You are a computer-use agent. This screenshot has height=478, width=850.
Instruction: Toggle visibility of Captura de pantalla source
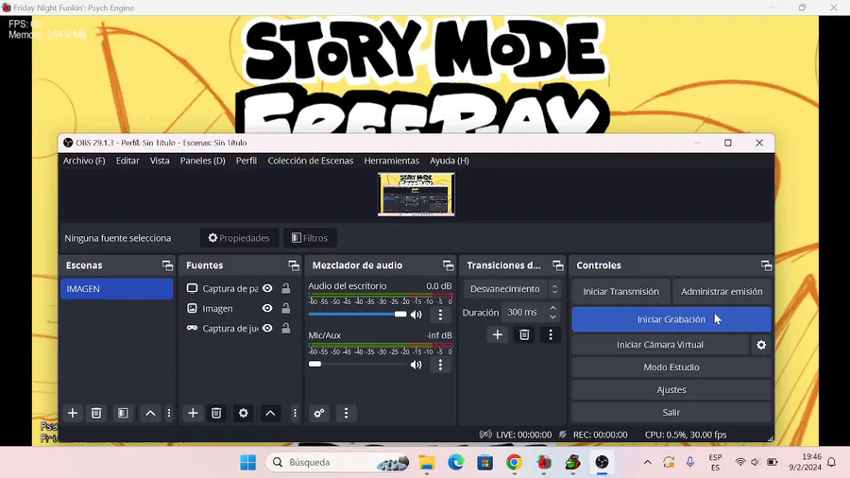(267, 288)
